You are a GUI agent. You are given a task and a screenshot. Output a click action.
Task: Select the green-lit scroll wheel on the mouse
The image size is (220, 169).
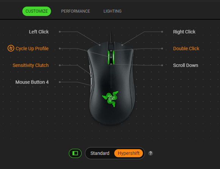click(x=111, y=58)
